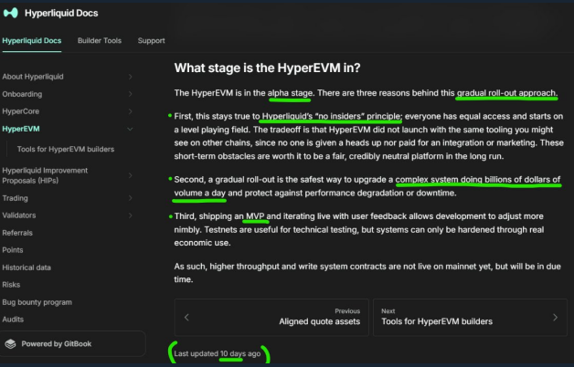This screenshot has width=574, height=367.
Task: Expand the HyperCore section chevron
Action: tap(131, 111)
